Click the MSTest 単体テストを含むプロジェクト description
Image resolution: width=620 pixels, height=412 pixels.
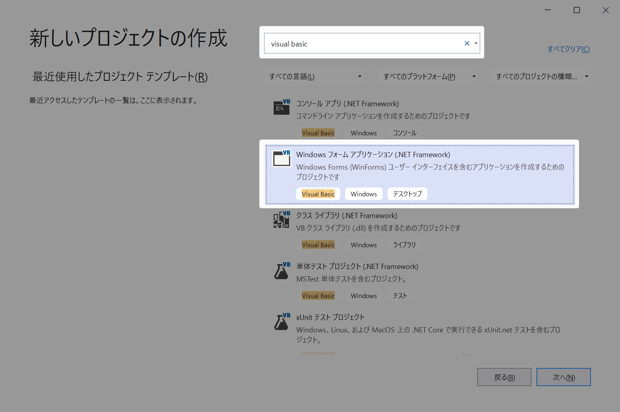(x=351, y=279)
